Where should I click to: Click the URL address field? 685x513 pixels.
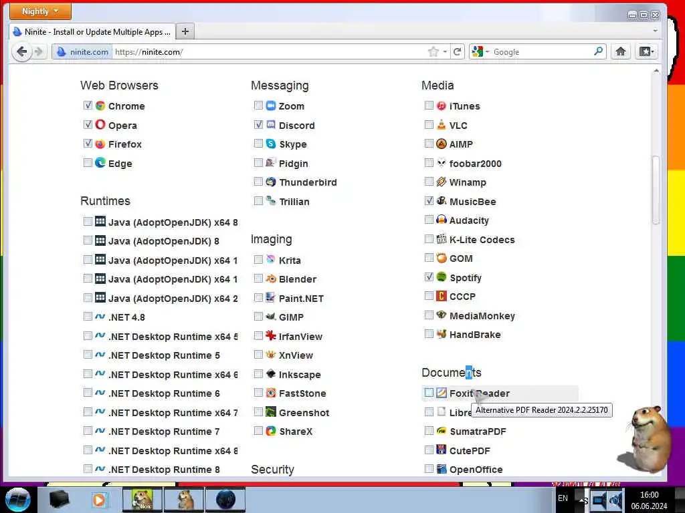pos(269,52)
